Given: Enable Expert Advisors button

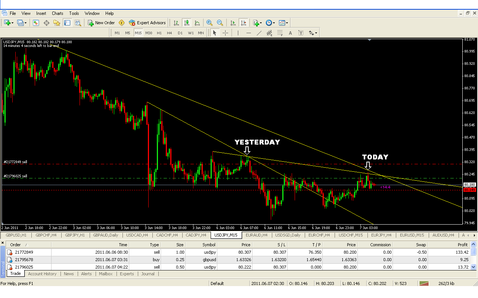Looking at the screenshot, I should point(147,23).
